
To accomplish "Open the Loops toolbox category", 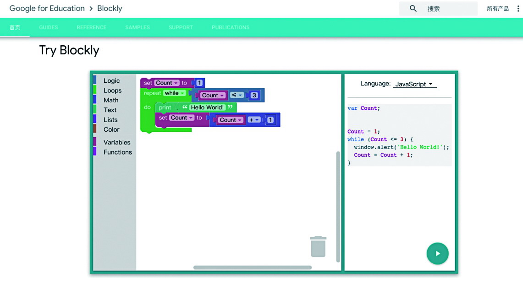I will tap(115, 90).
